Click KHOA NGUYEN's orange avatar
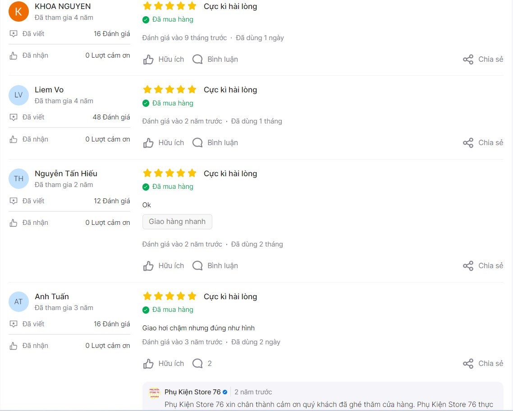This screenshot has width=513, height=411. click(x=18, y=12)
